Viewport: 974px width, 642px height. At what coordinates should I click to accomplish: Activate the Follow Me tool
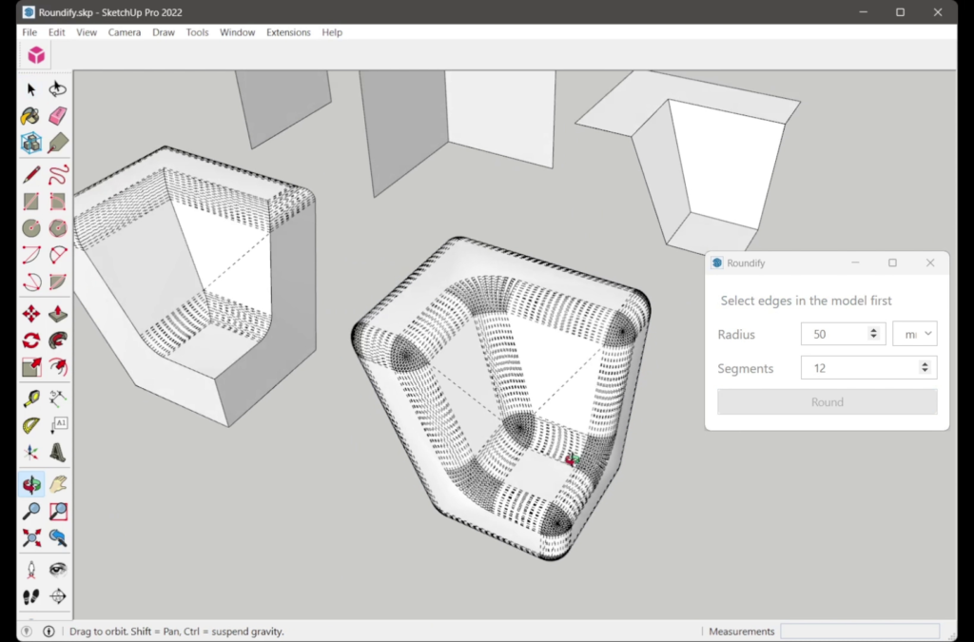coord(58,340)
